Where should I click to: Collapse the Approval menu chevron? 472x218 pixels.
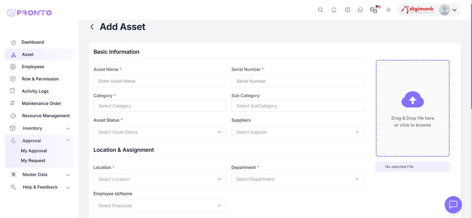tap(68, 140)
